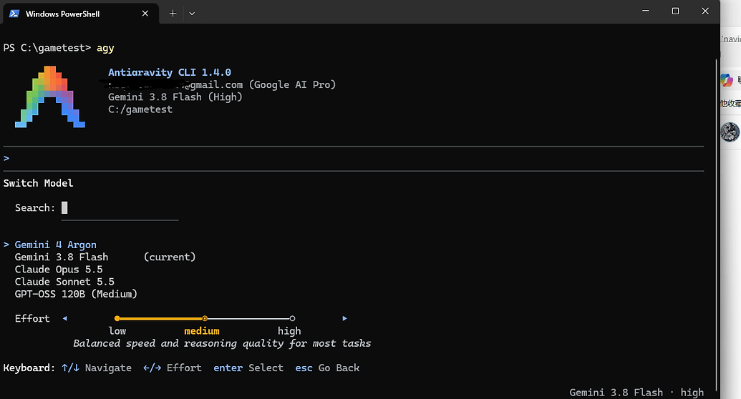Set effort slider to low point
The width and height of the screenshot is (741, 399).
tap(117, 318)
